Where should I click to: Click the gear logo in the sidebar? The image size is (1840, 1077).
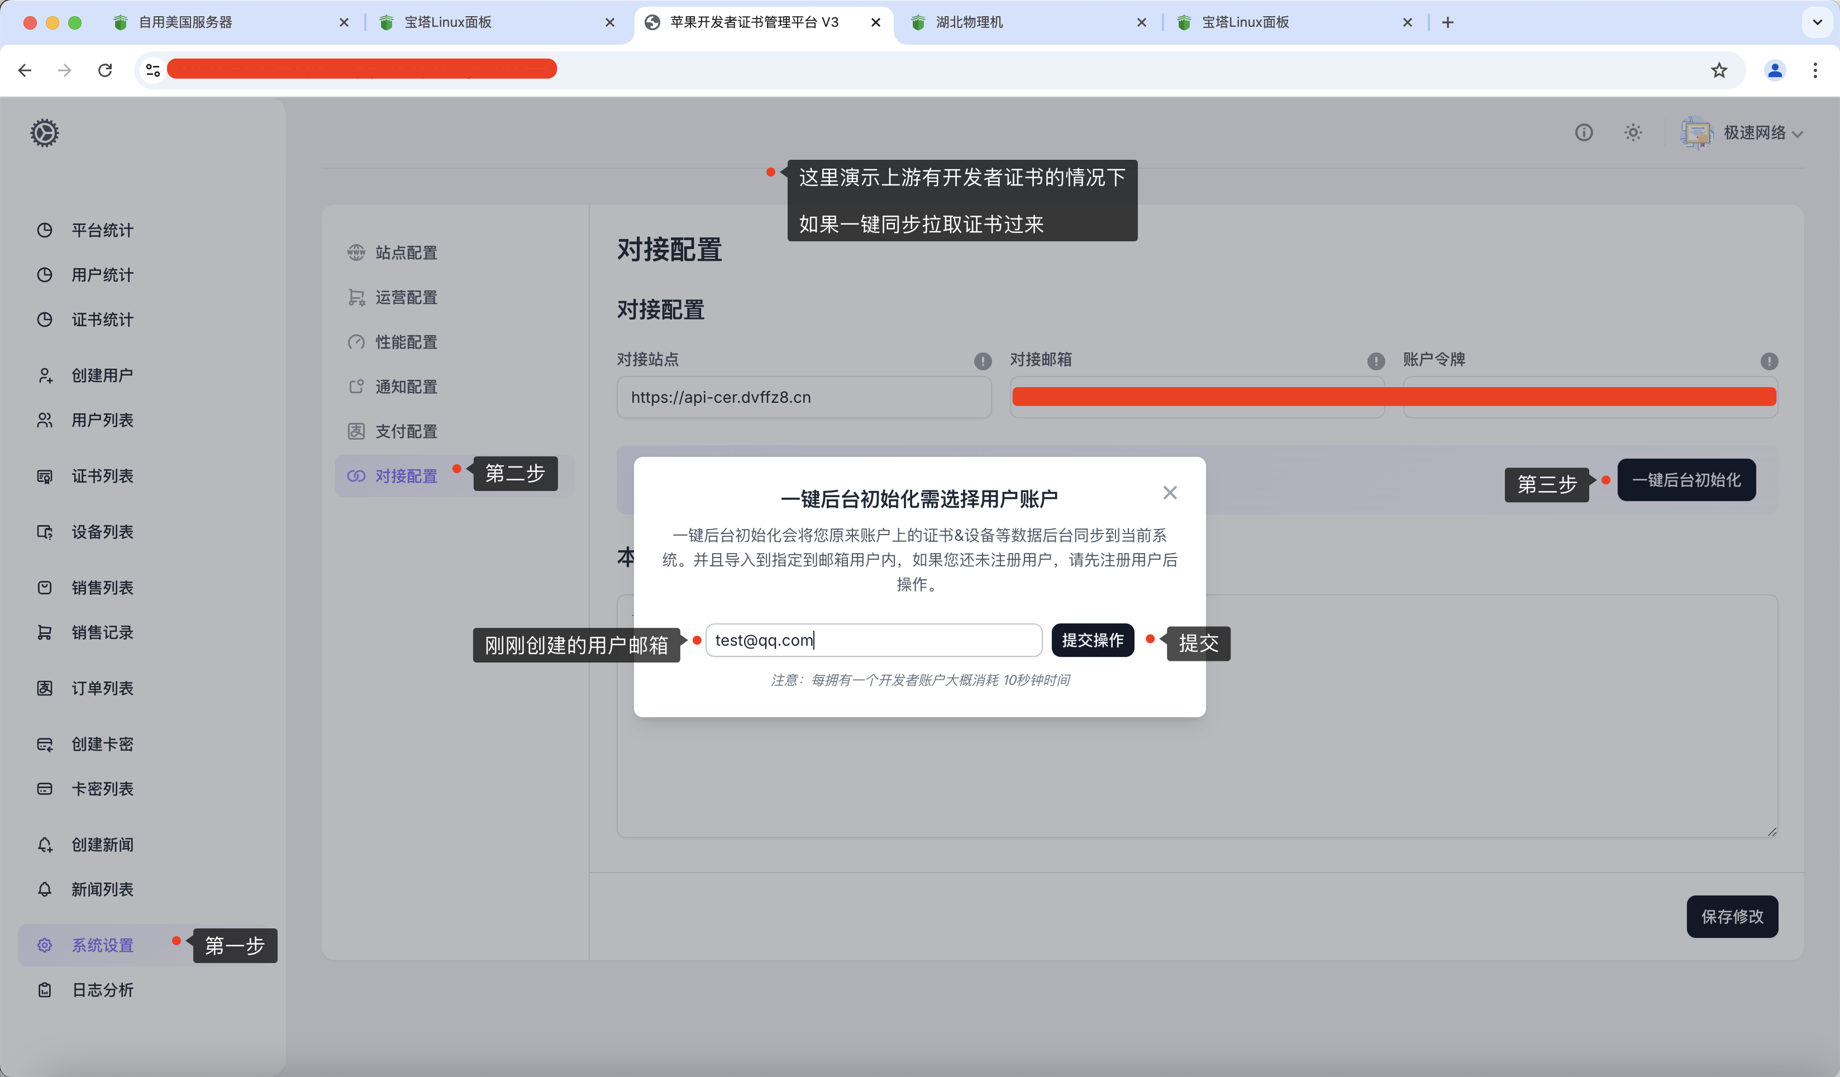tap(45, 133)
